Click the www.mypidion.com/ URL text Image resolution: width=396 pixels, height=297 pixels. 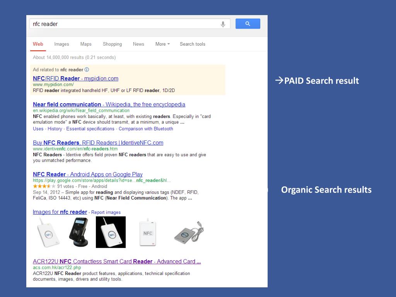[53, 85]
